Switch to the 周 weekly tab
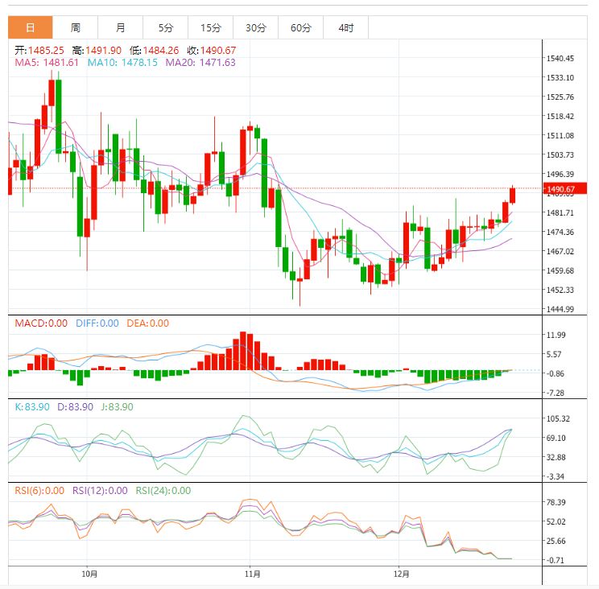The height and width of the screenshot is (589, 599). tap(76, 27)
